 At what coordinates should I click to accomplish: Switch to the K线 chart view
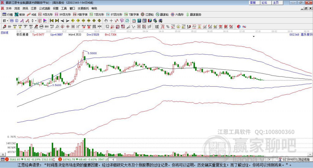click(x=32, y=15)
